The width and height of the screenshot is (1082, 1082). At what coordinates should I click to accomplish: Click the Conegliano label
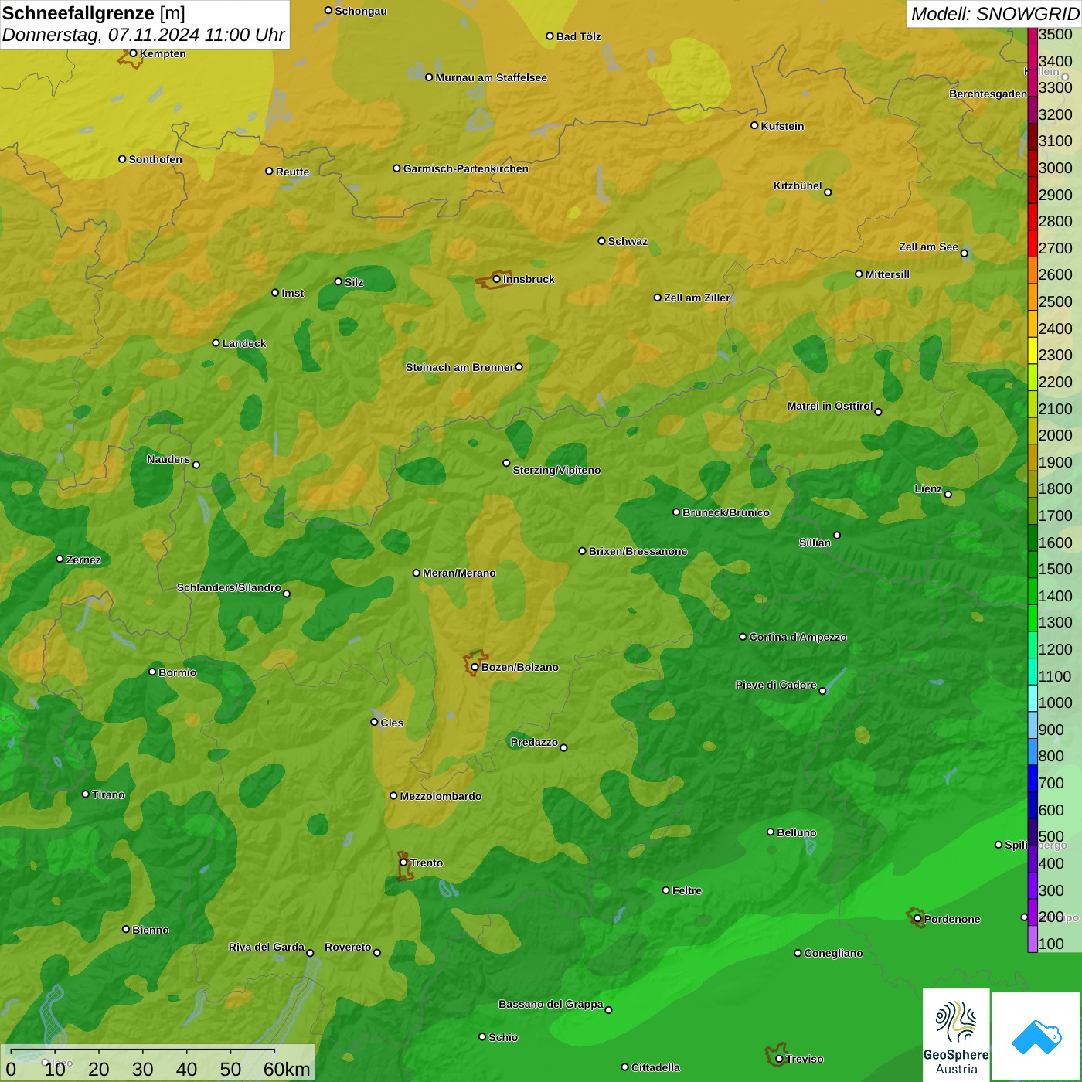tap(833, 953)
